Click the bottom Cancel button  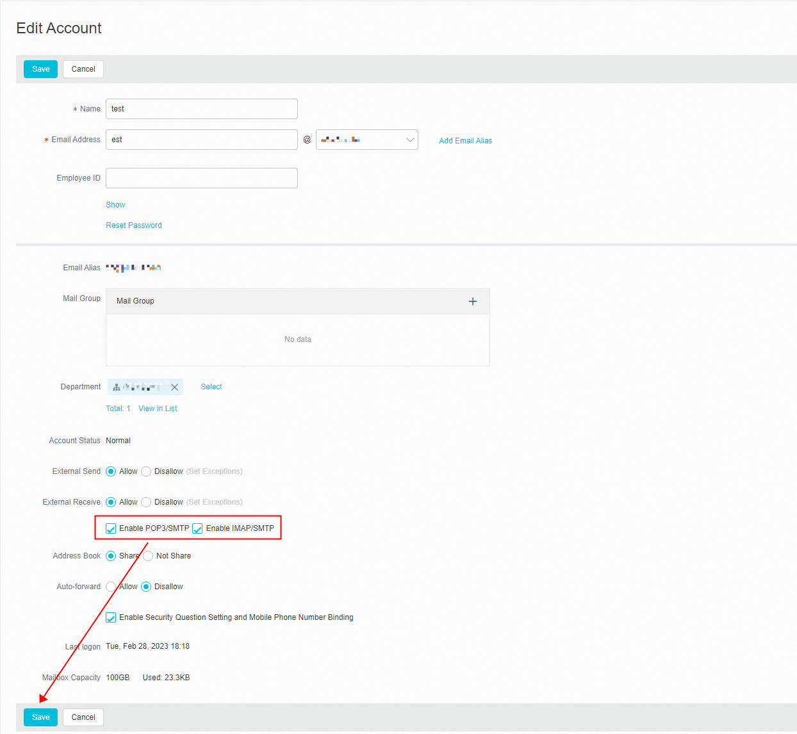click(x=83, y=717)
